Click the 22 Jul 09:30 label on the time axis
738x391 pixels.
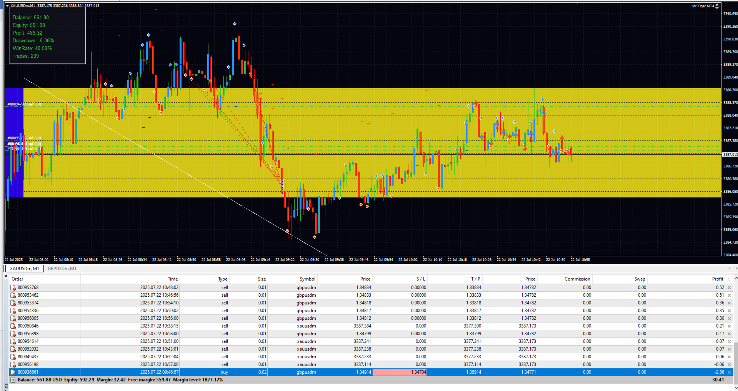click(x=310, y=260)
